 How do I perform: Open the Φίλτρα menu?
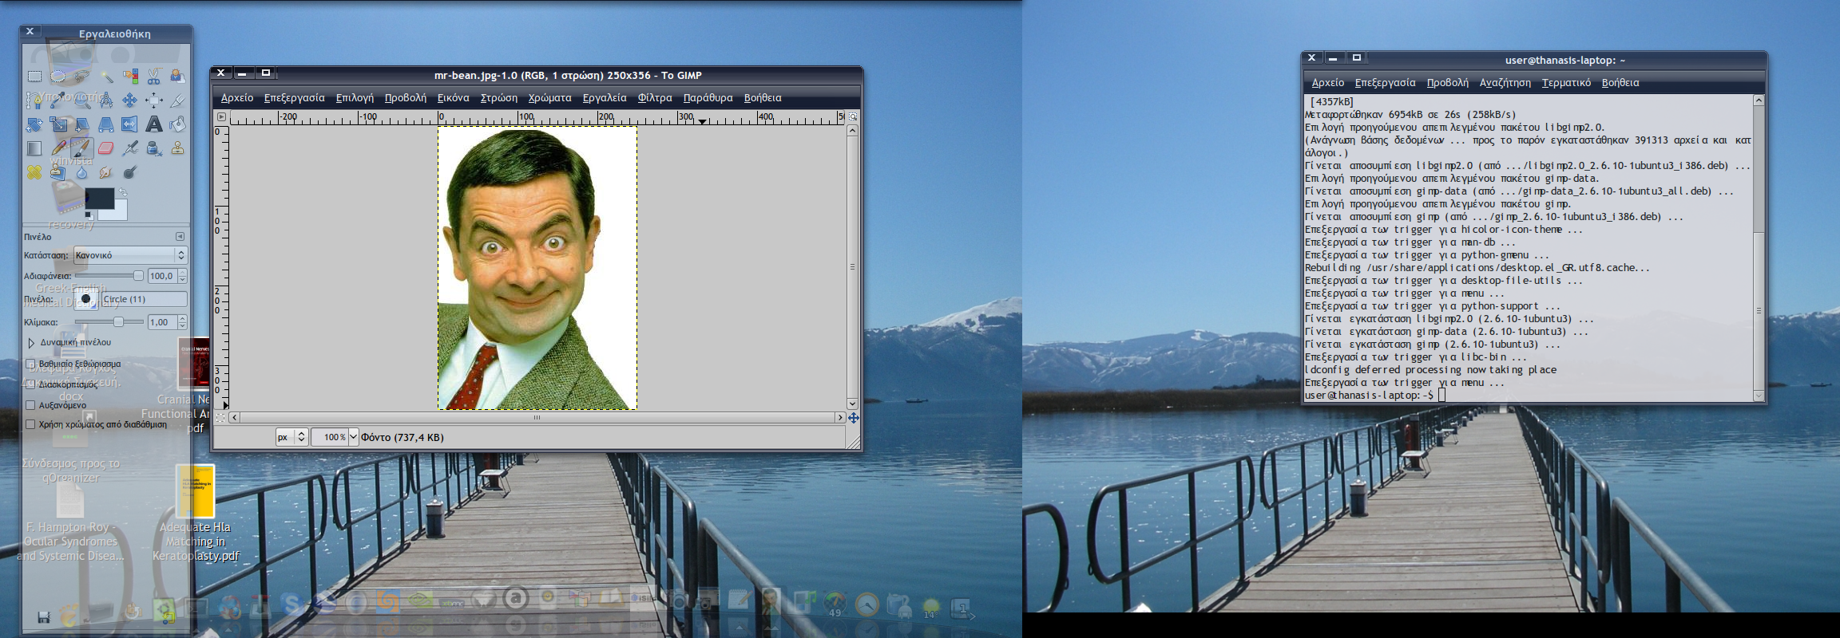(x=655, y=98)
